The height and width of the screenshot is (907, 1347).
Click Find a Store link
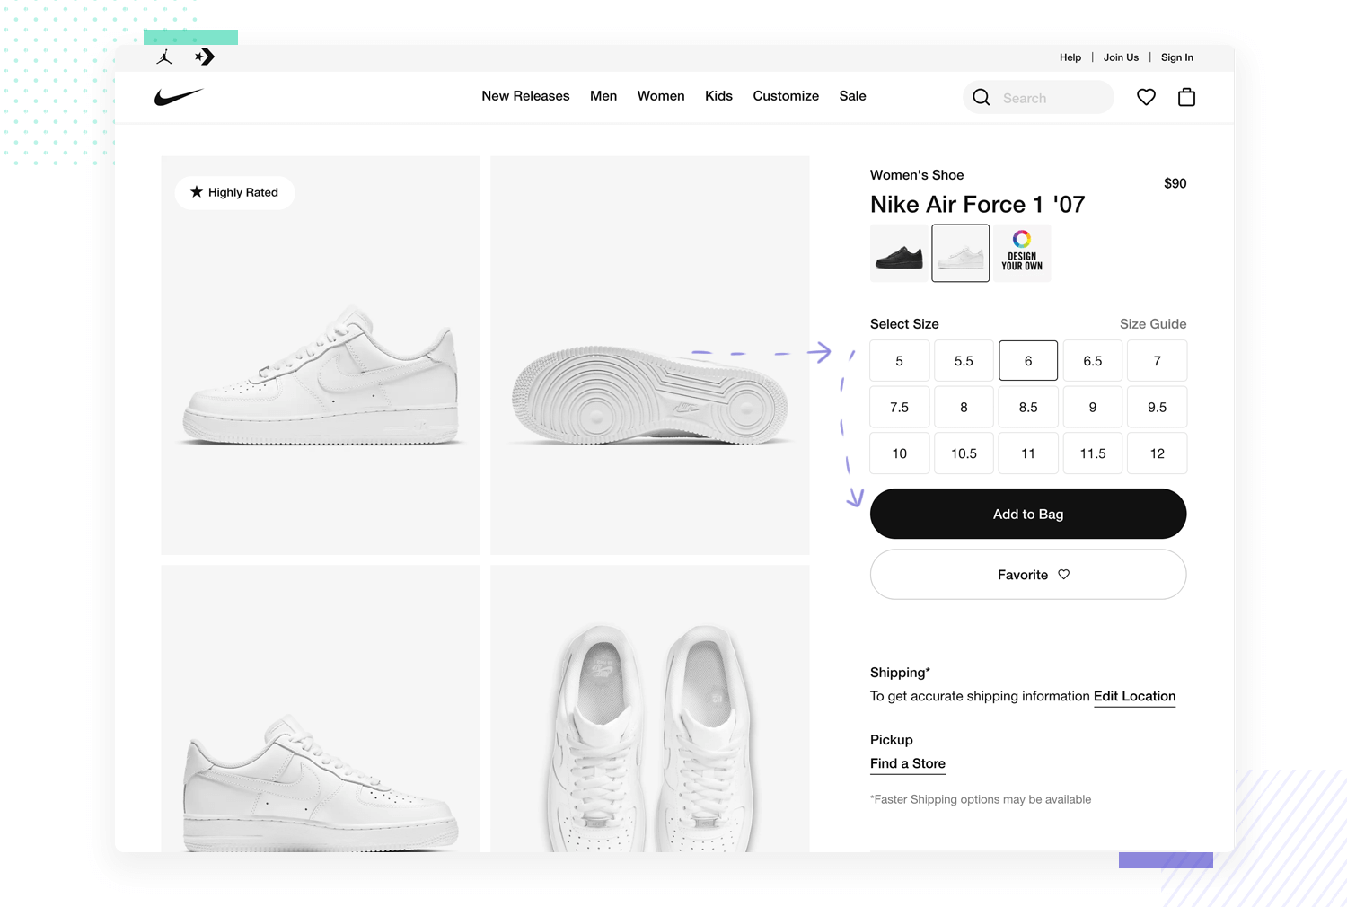[x=908, y=764]
